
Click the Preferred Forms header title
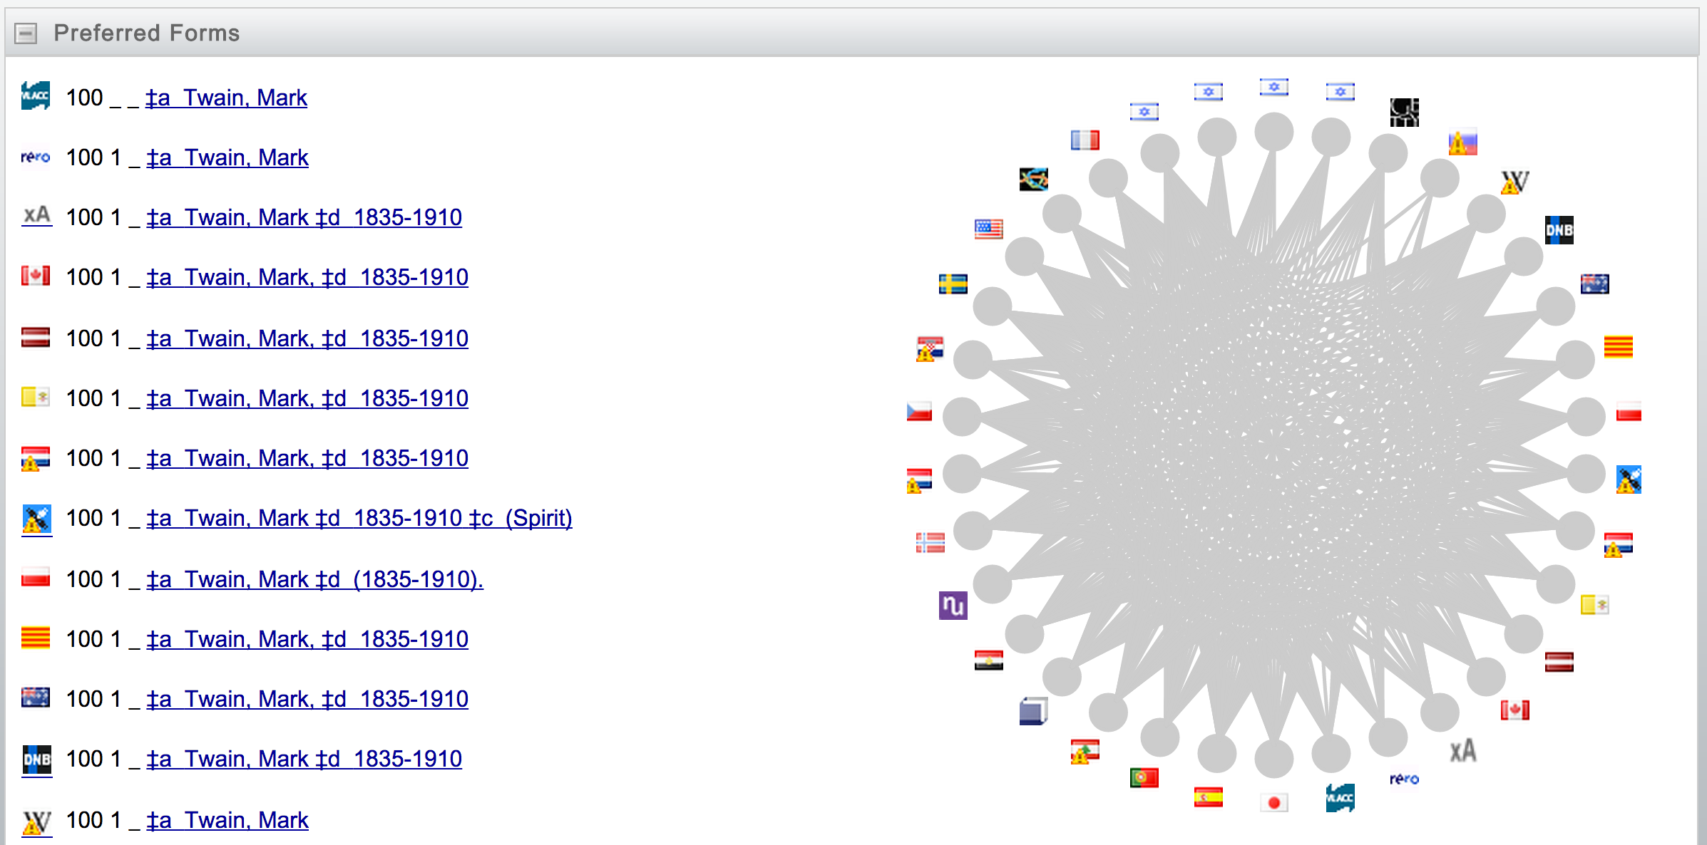146,33
